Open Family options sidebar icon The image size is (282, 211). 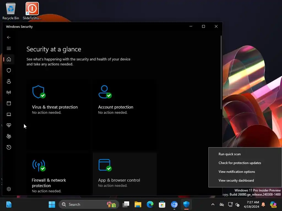9,136
